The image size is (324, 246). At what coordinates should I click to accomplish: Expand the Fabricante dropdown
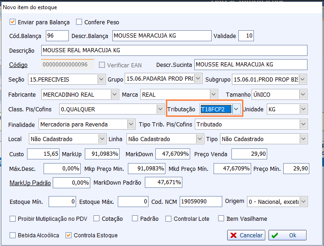(x=115, y=94)
